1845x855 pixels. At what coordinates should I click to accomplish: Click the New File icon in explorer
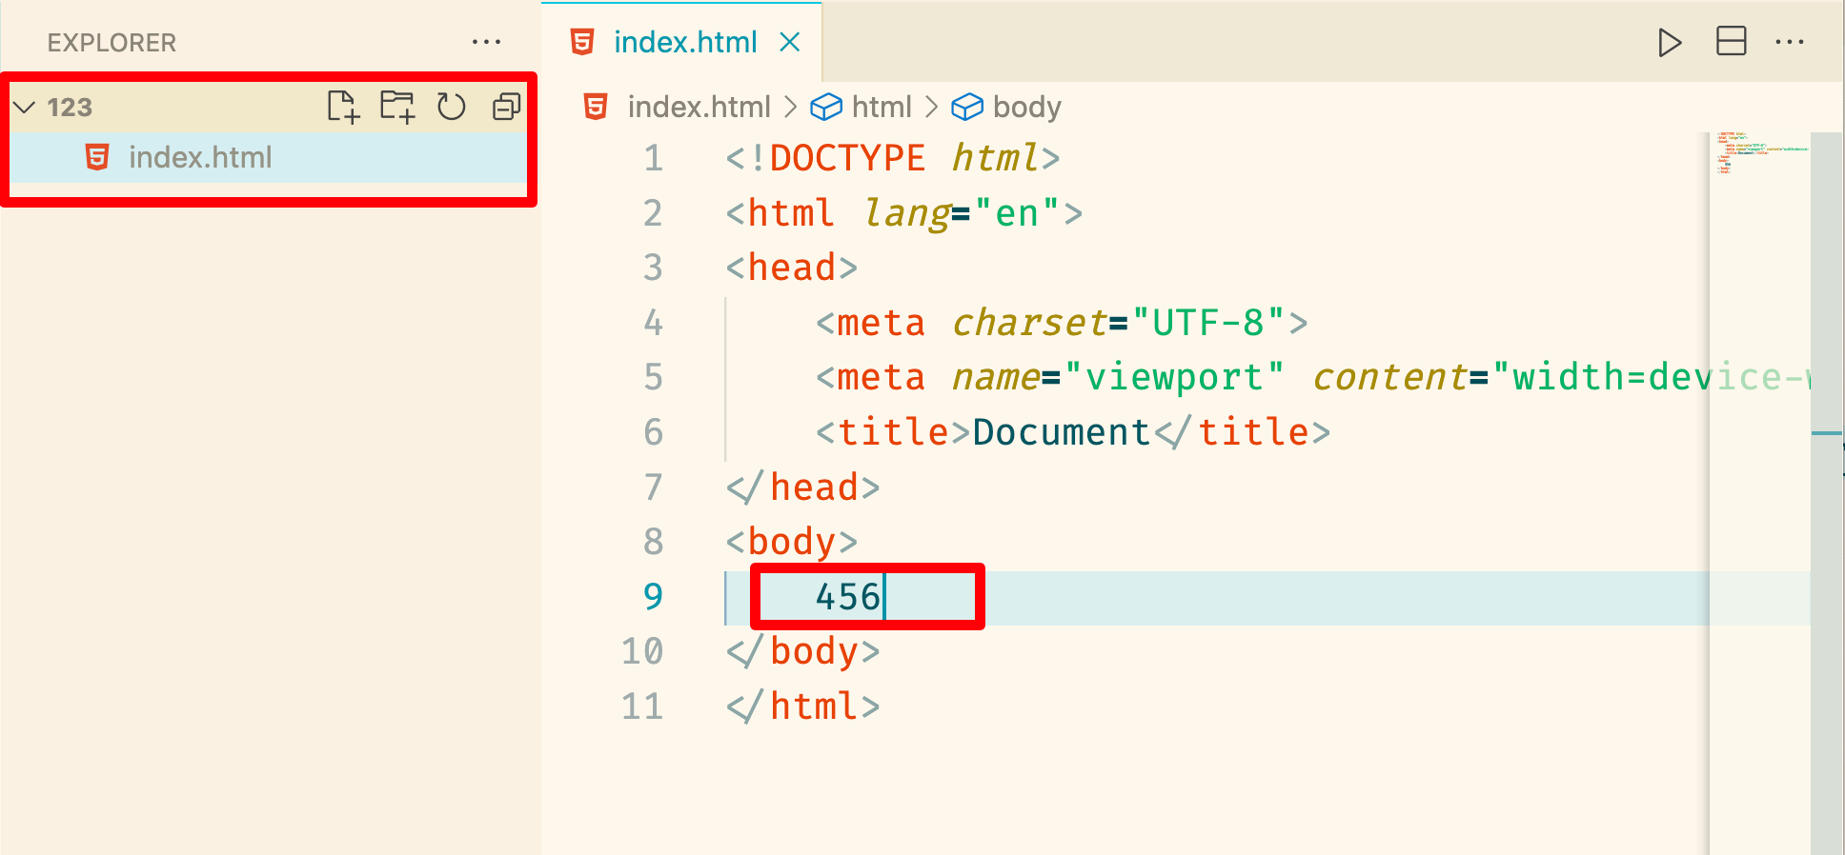pyautogui.click(x=343, y=107)
